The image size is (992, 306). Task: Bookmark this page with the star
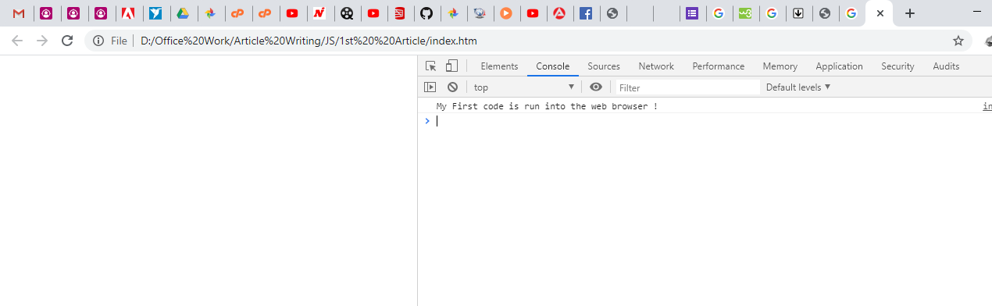pos(958,41)
